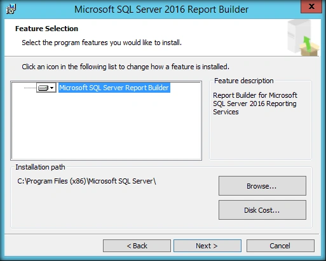Click the Installation path group label
The image size is (326, 261).
click(x=40, y=167)
